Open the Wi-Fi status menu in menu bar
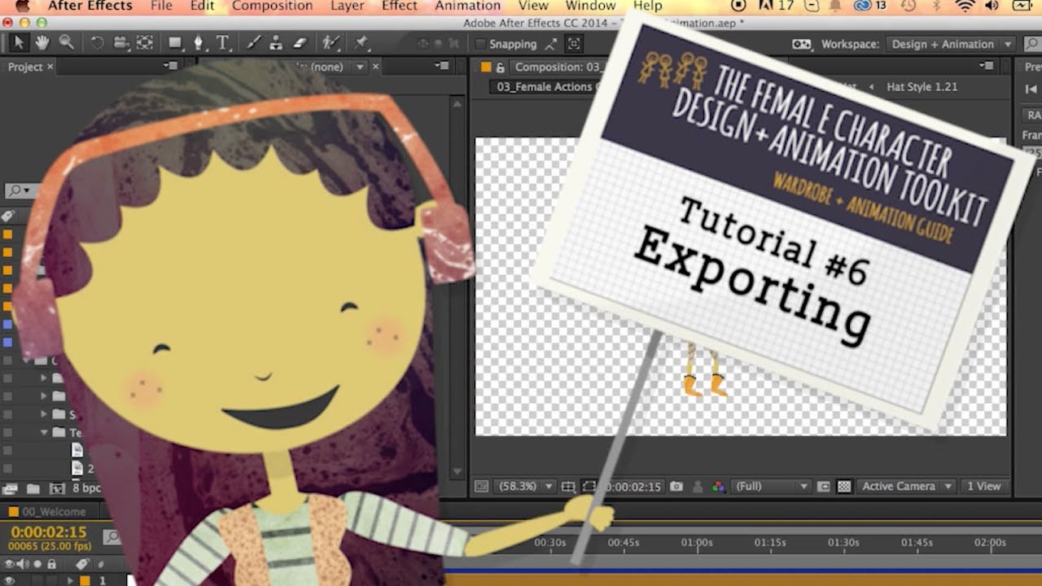This screenshot has width=1042, height=586. click(x=965, y=7)
